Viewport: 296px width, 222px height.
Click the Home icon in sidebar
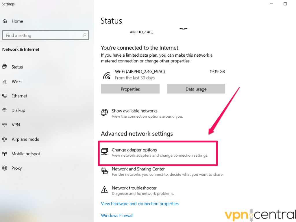coord(5,21)
